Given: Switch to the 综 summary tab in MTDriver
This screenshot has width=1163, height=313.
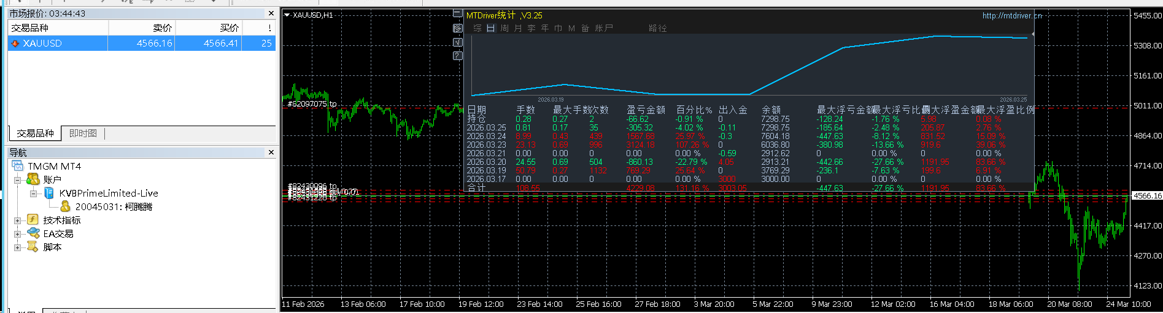Looking at the screenshot, I should [x=477, y=28].
